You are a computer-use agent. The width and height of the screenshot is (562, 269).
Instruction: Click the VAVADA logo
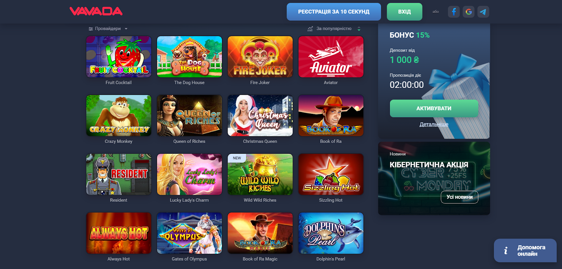(96, 11)
